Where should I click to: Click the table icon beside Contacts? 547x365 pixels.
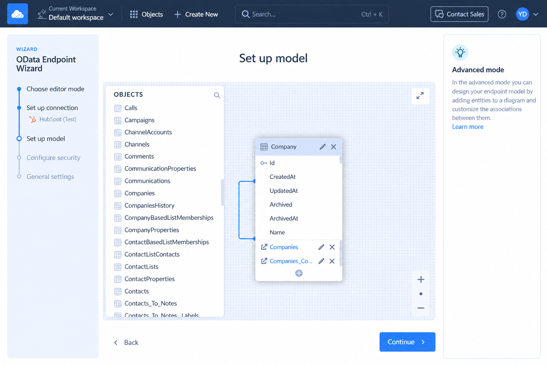click(x=118, y=292)
